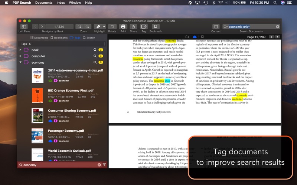Clear the economy tag filter

point(99,165)
